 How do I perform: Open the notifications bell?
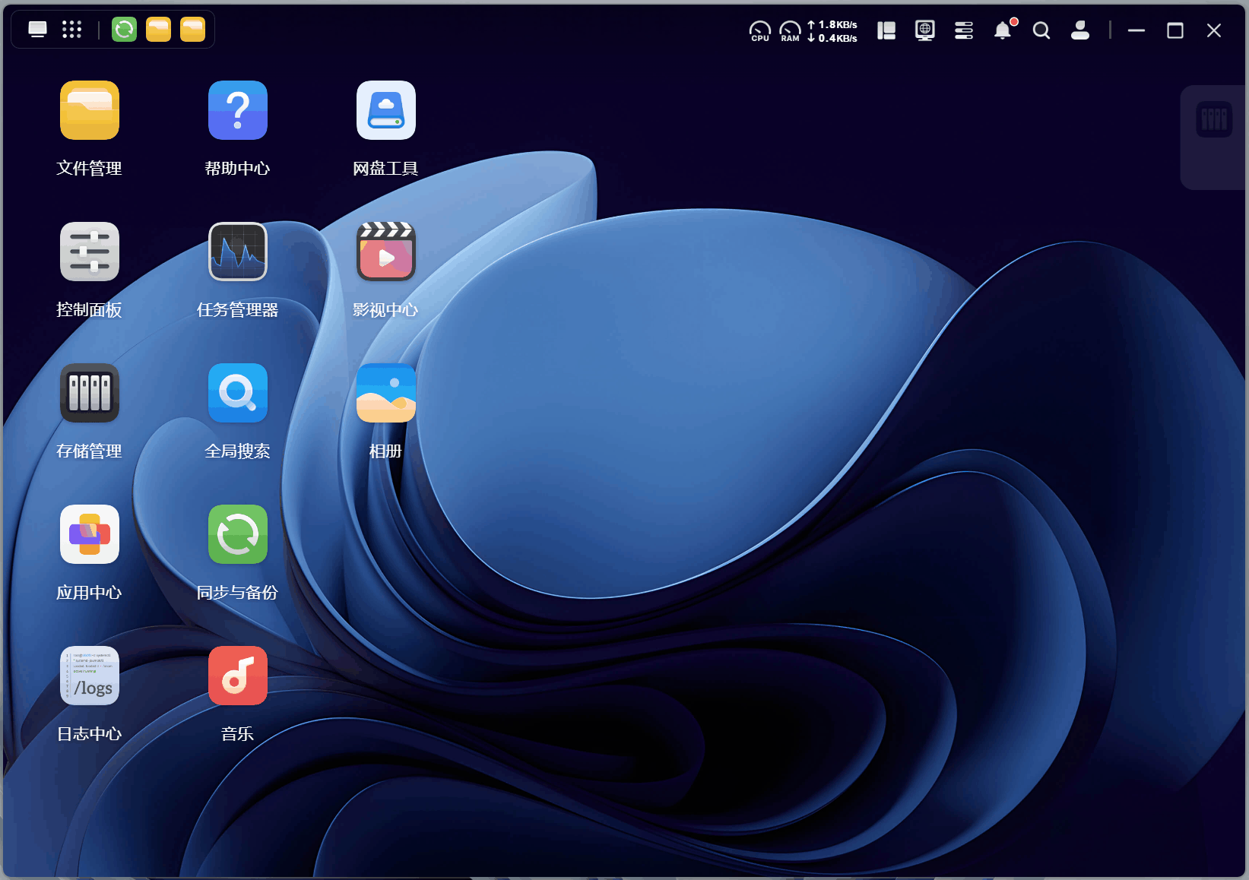click(1003, 30)
